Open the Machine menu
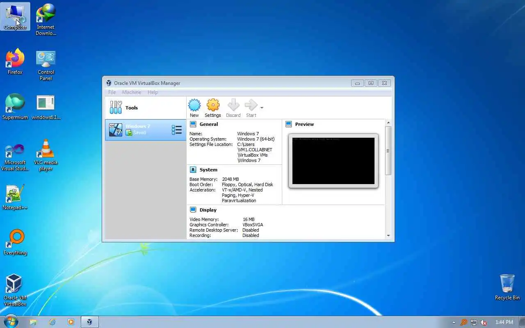The width and height of the screenshot is (525, 328). coord(132,92)
